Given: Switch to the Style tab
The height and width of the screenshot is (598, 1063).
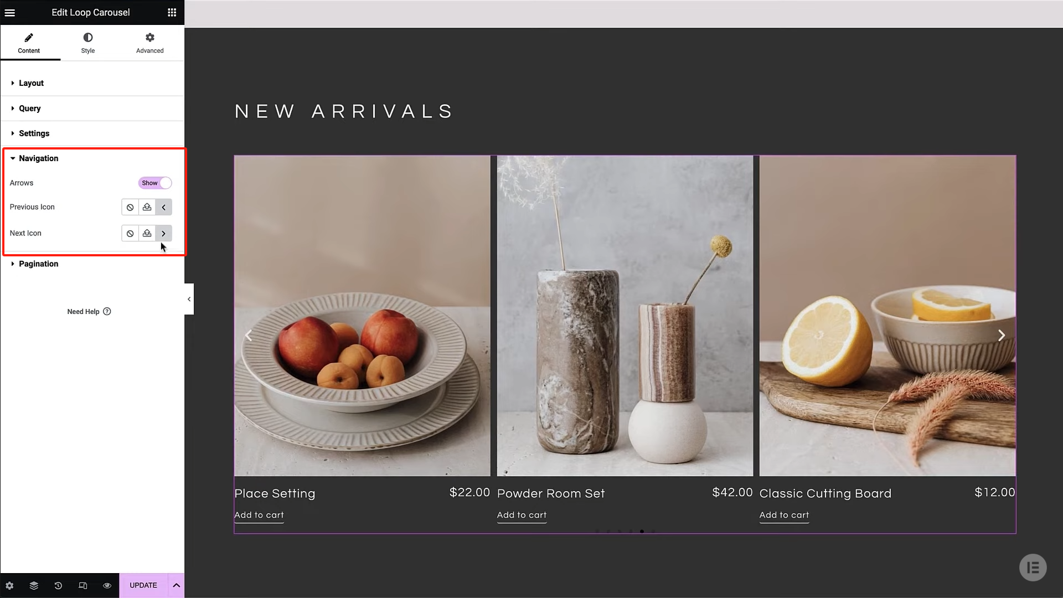Looking at the screenshot, I should coord(88,43).
